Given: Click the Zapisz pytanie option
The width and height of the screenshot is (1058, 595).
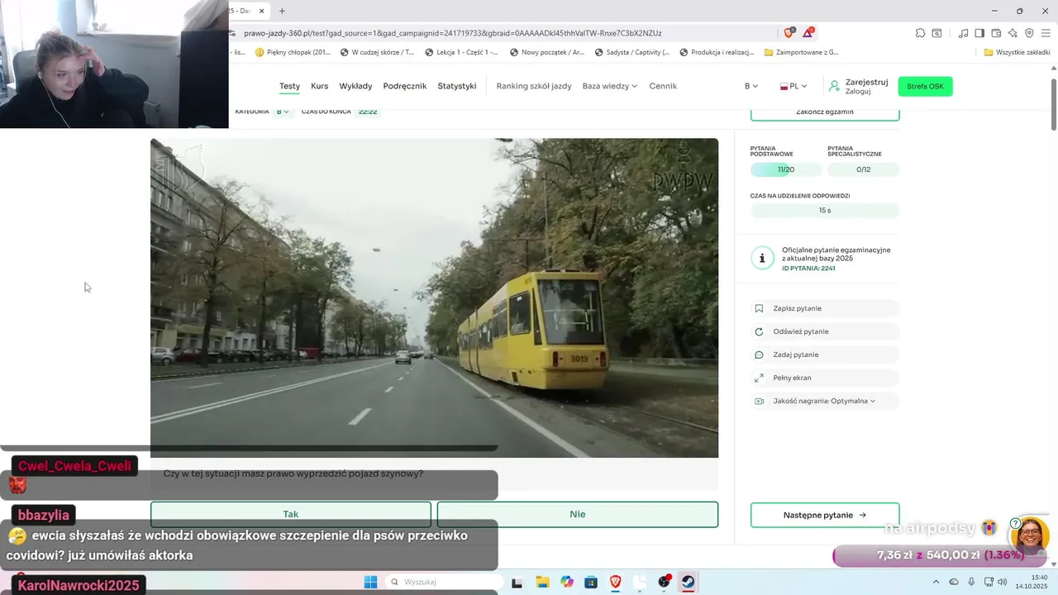Looking at the screenshot, I should pos(824,308).
